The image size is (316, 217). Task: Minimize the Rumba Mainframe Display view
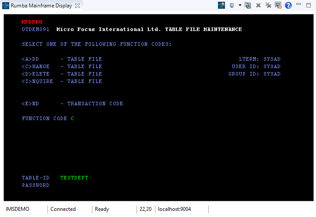click(298, 5)
